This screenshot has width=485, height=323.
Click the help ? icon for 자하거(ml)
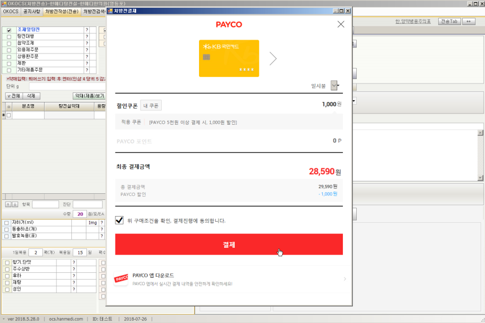coord(102,223)
